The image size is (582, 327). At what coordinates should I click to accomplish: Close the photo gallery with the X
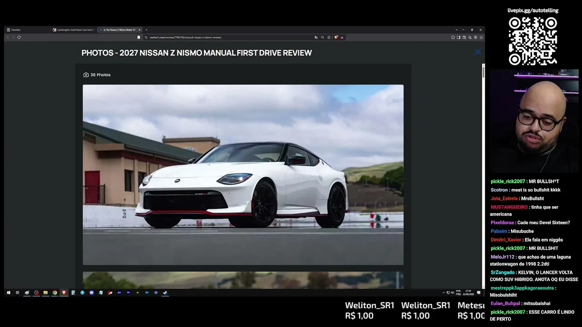coord(477,52)
